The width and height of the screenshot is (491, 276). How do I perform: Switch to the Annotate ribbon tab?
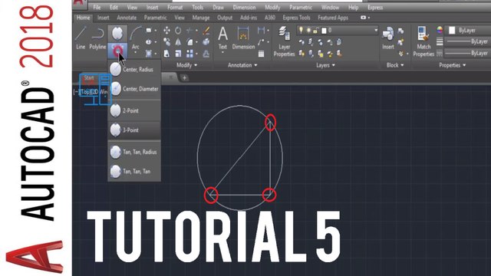pos(127,18)
